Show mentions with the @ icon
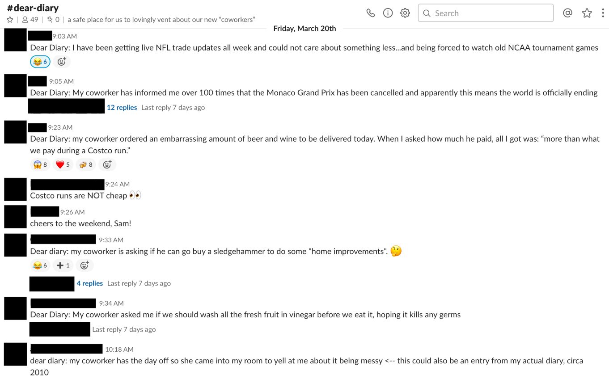This screenshot has height=379, width=609. point(567,13)
